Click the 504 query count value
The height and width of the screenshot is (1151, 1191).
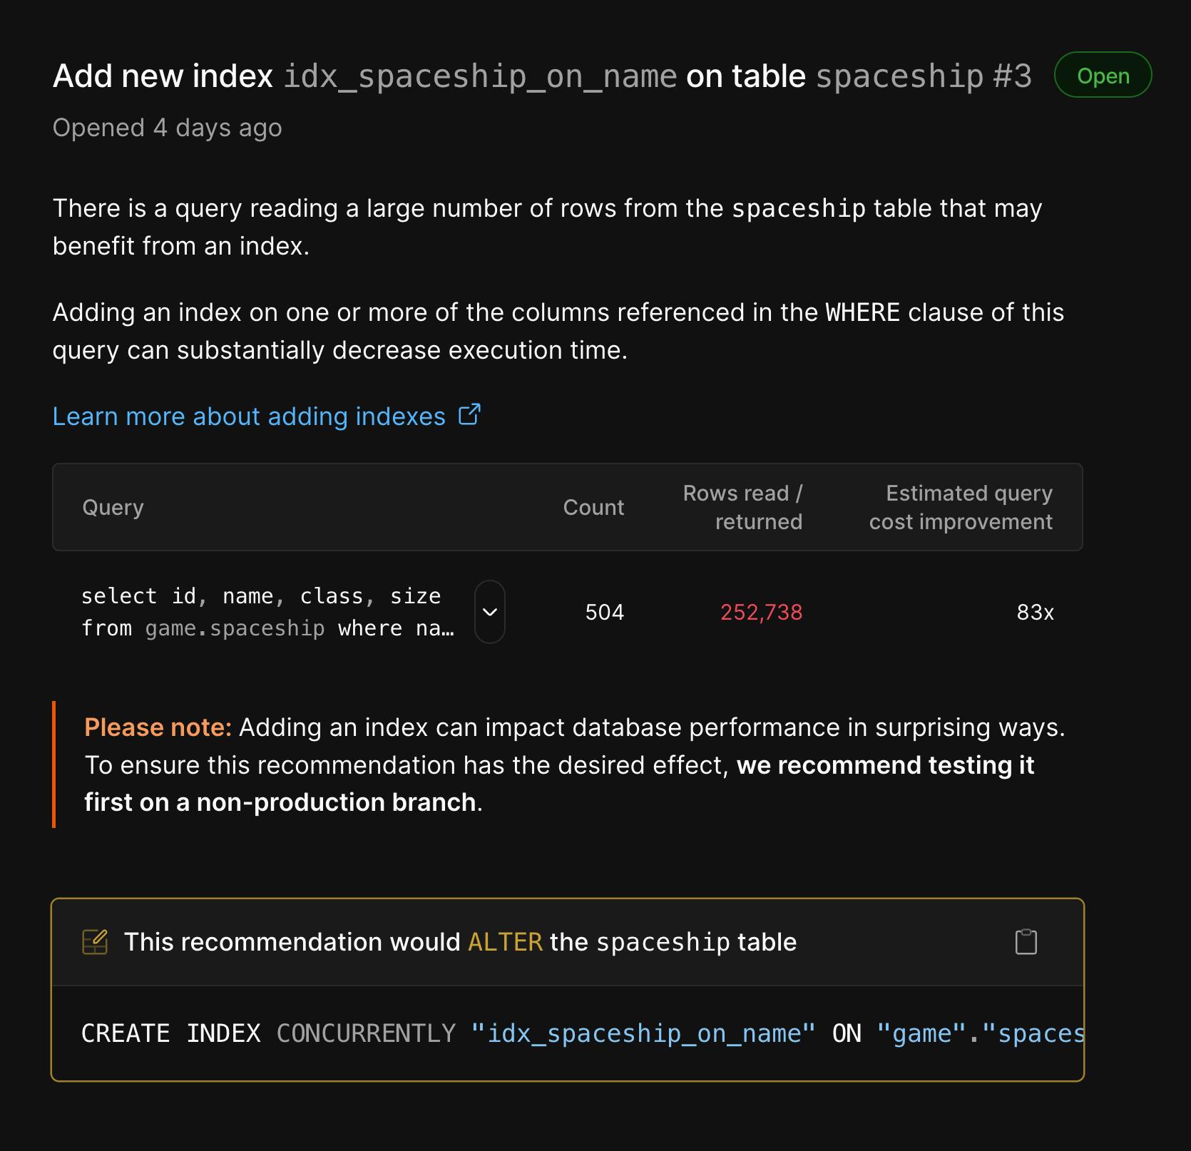click(604, 612)
